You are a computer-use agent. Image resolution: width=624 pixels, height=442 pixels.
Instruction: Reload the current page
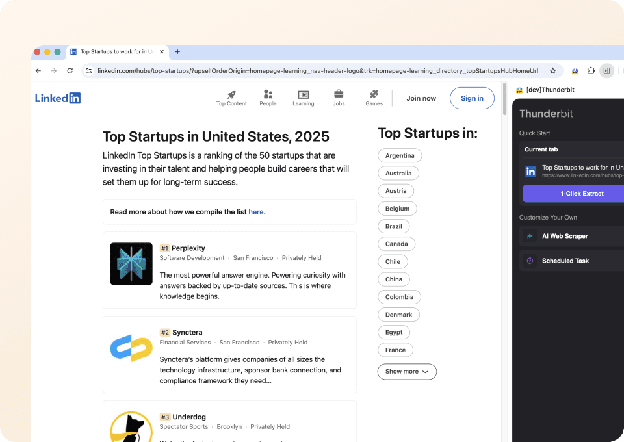coord(70,71)
